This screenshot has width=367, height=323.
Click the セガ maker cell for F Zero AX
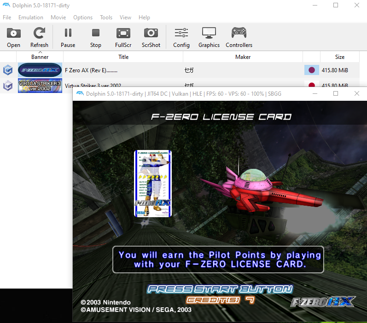tap(189, 70)
